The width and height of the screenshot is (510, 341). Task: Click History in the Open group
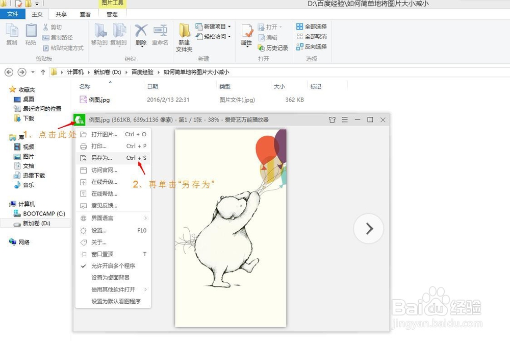click(273, 48)
